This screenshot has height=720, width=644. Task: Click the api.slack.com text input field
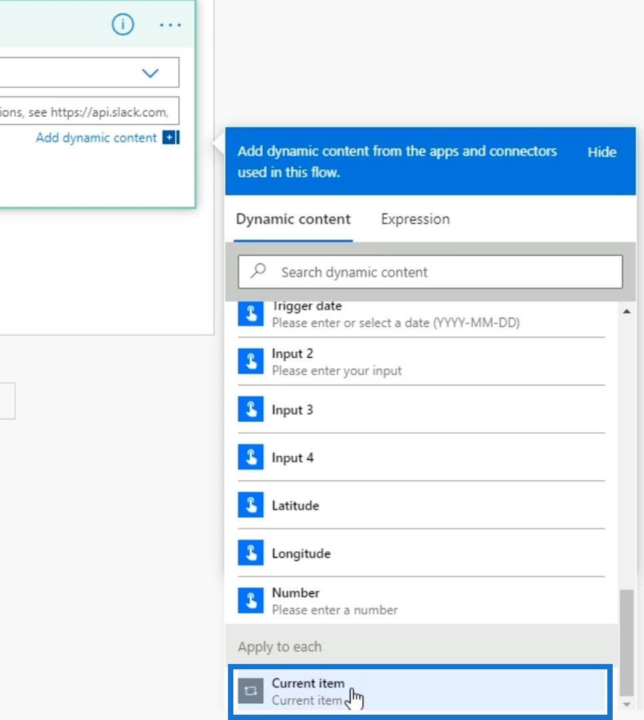coord(89,111)
